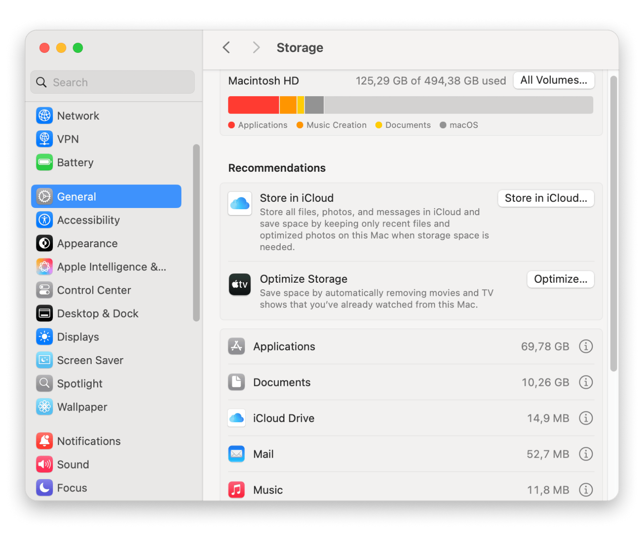The image size is (644, 534).
Task: Click the Apple TV icon in Recommendations
Action: click(x=239, y=284)
